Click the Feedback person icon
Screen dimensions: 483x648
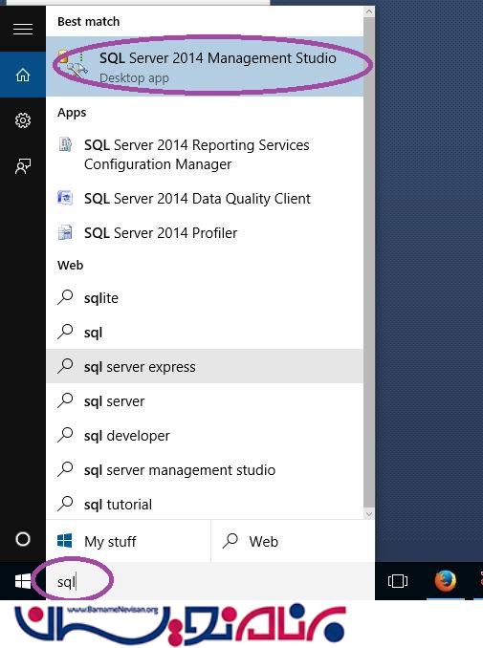23,166
